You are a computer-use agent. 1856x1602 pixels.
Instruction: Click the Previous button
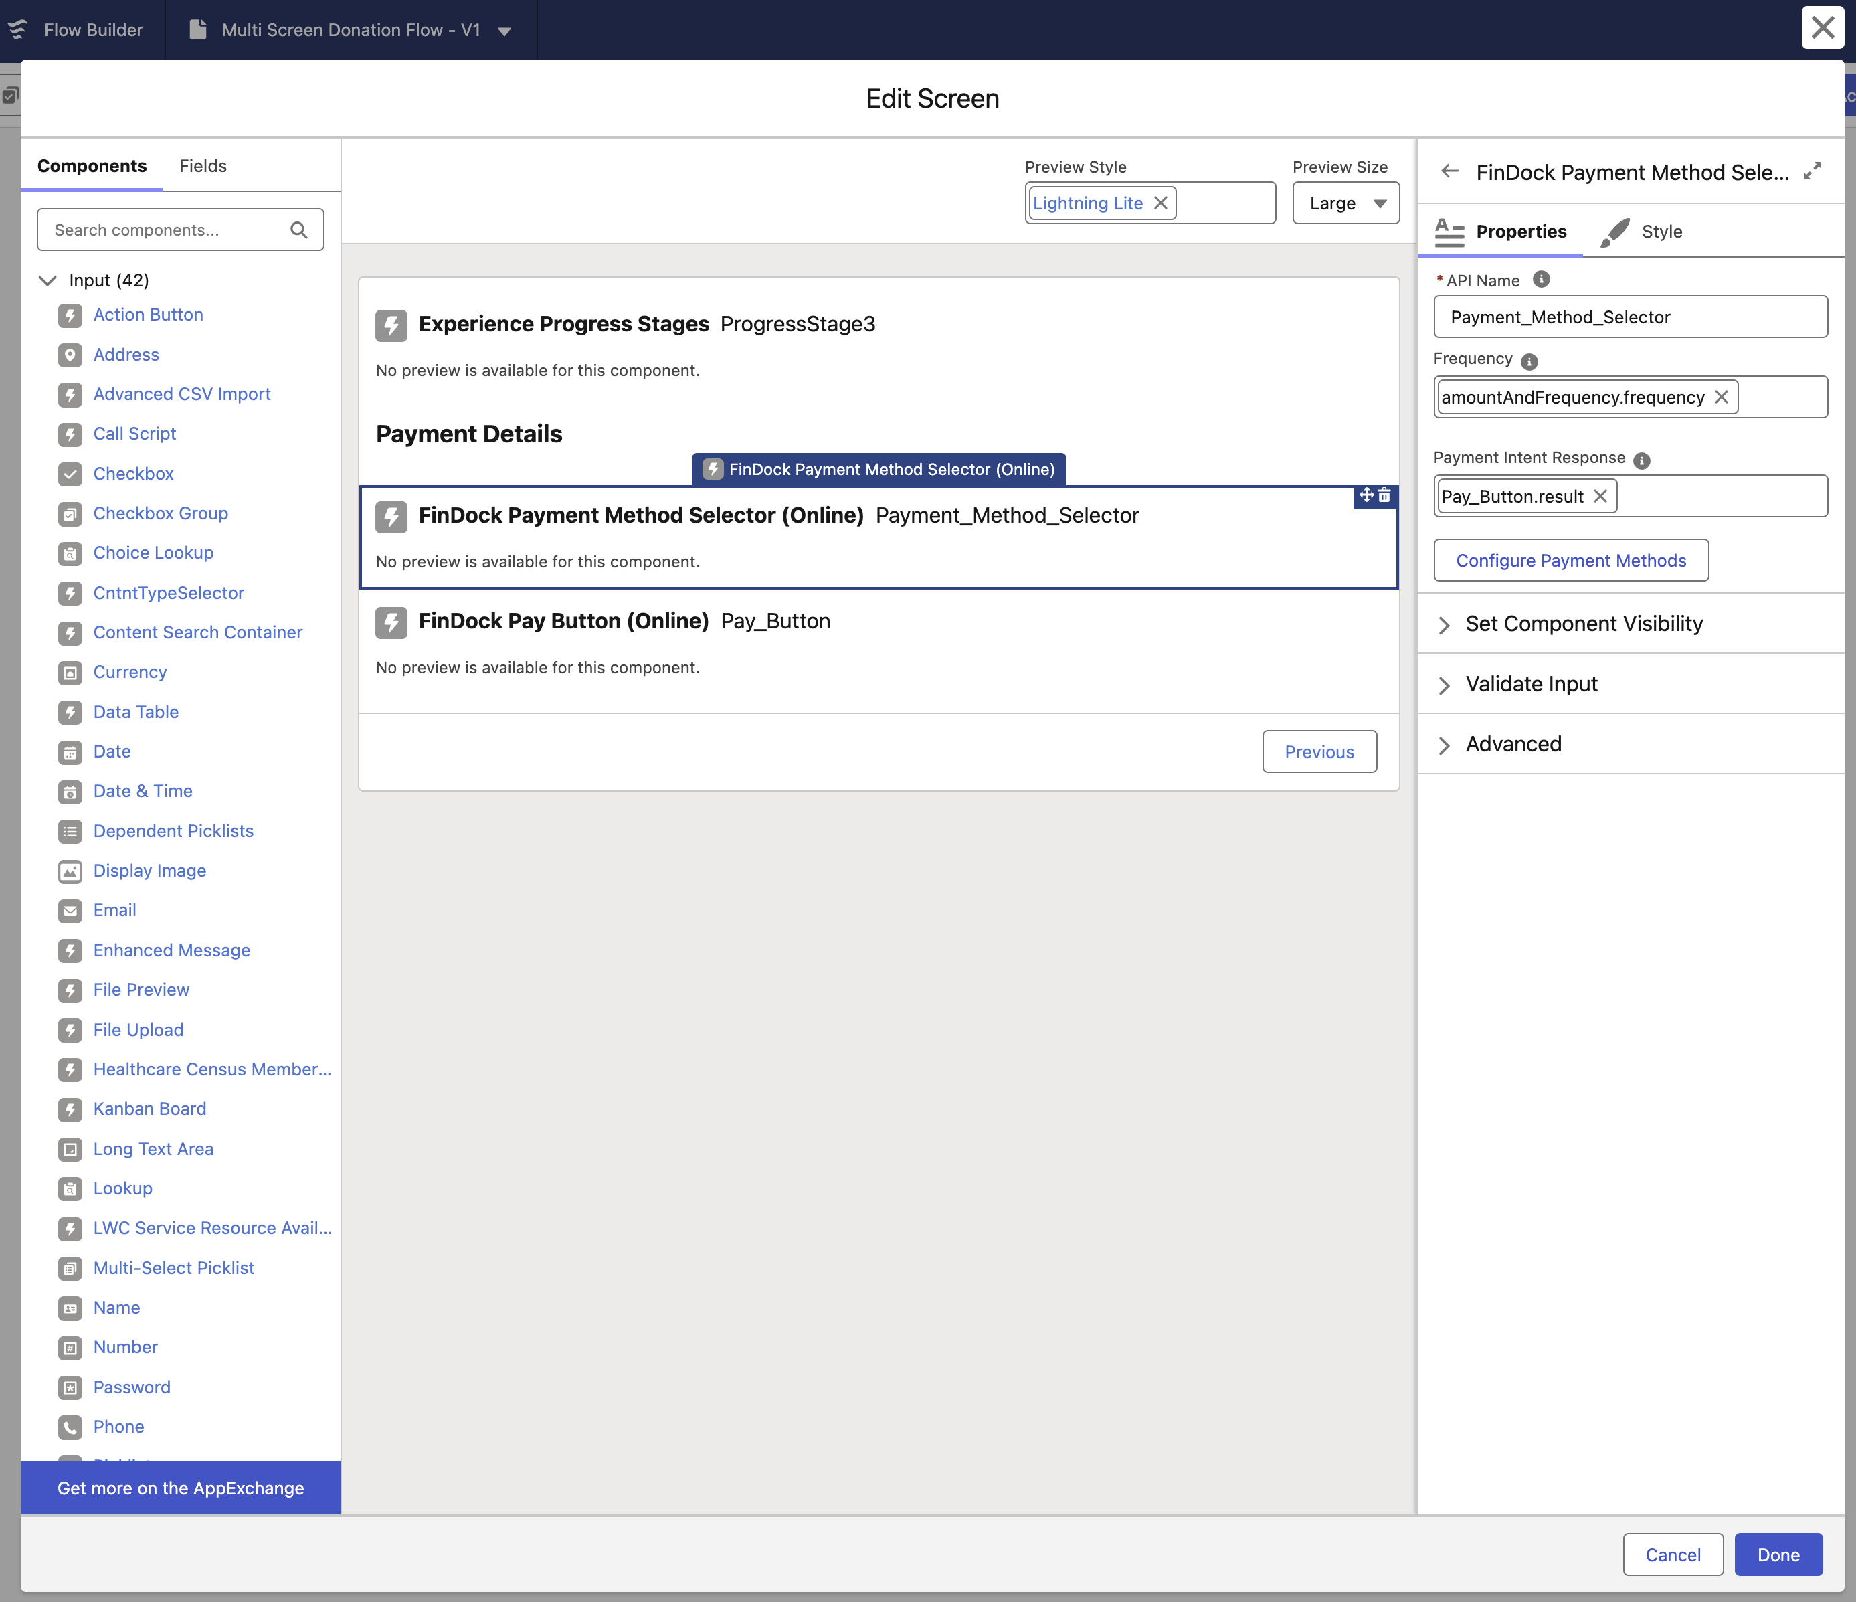1319,751
